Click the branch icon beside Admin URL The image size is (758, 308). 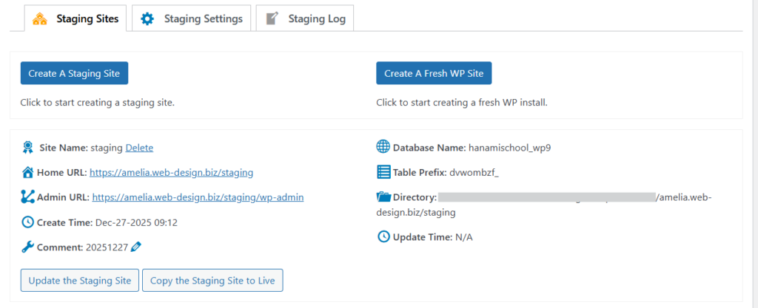(28, 197)
